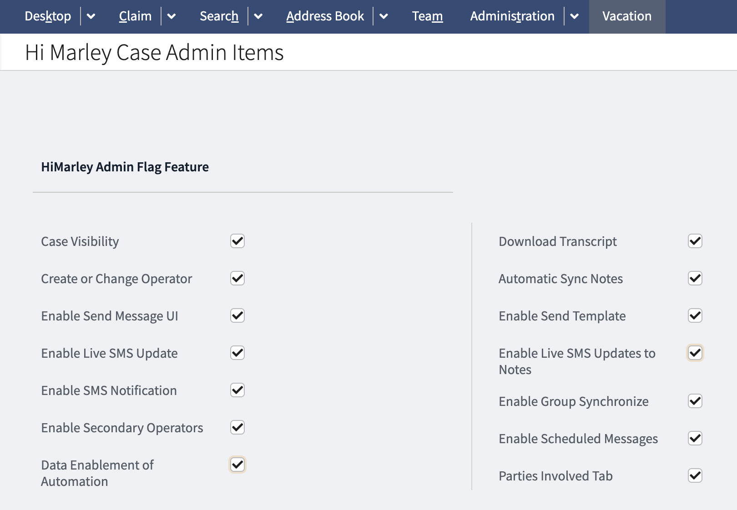Viewport: 737px width, 510px height.
Task: Uncheck Enable SMS Notification option
Action: pos(237,390)
